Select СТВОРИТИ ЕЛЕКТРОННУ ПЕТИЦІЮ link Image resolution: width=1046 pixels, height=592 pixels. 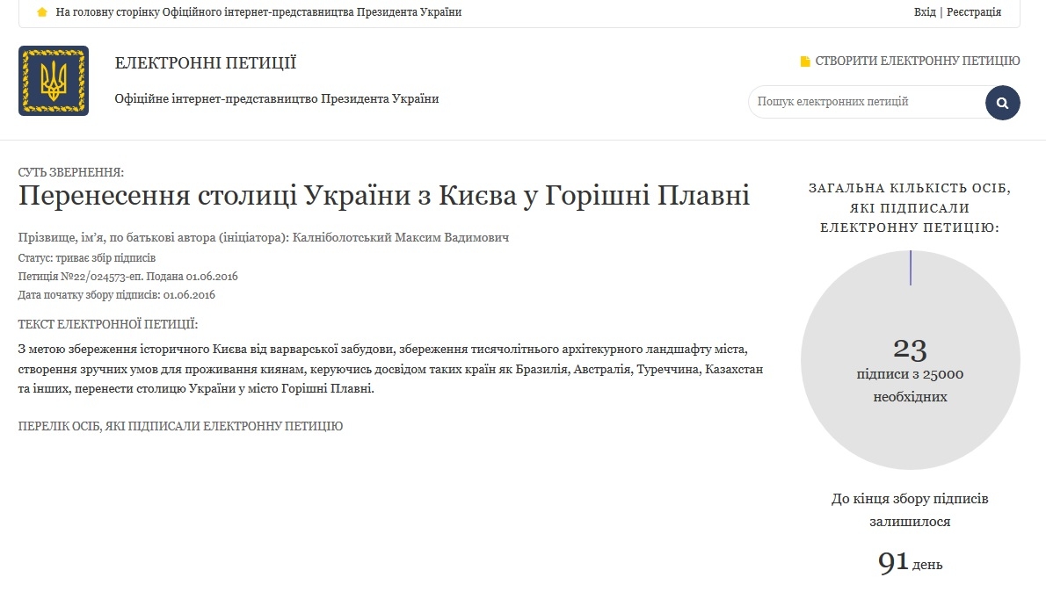pyautogui.click(x=917, y=61)
